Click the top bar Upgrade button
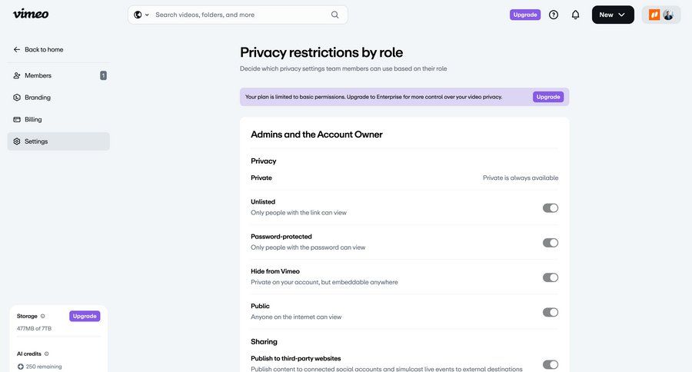This screenshot has height=372, width=692. pyautogui.click(x=525, y=15)
